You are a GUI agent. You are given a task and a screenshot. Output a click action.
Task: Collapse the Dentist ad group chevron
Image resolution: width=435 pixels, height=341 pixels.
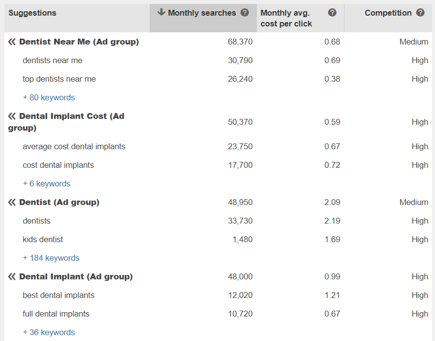12,203
